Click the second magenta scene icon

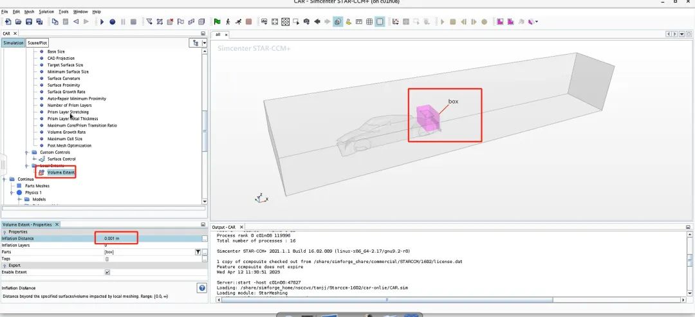click(510, 22)
